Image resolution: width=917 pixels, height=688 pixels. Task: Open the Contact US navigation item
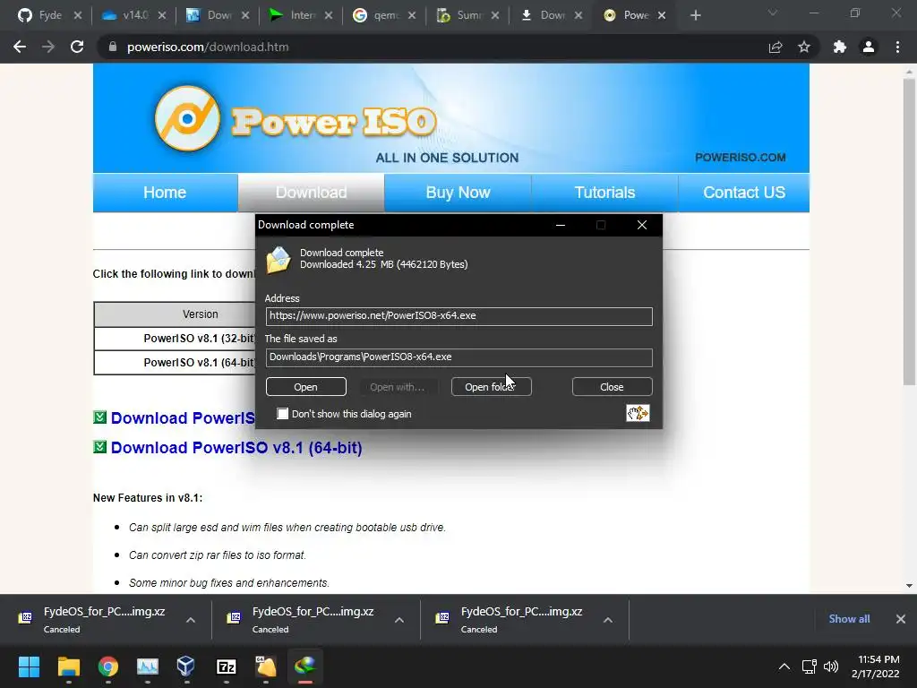[x=744, y=193]
